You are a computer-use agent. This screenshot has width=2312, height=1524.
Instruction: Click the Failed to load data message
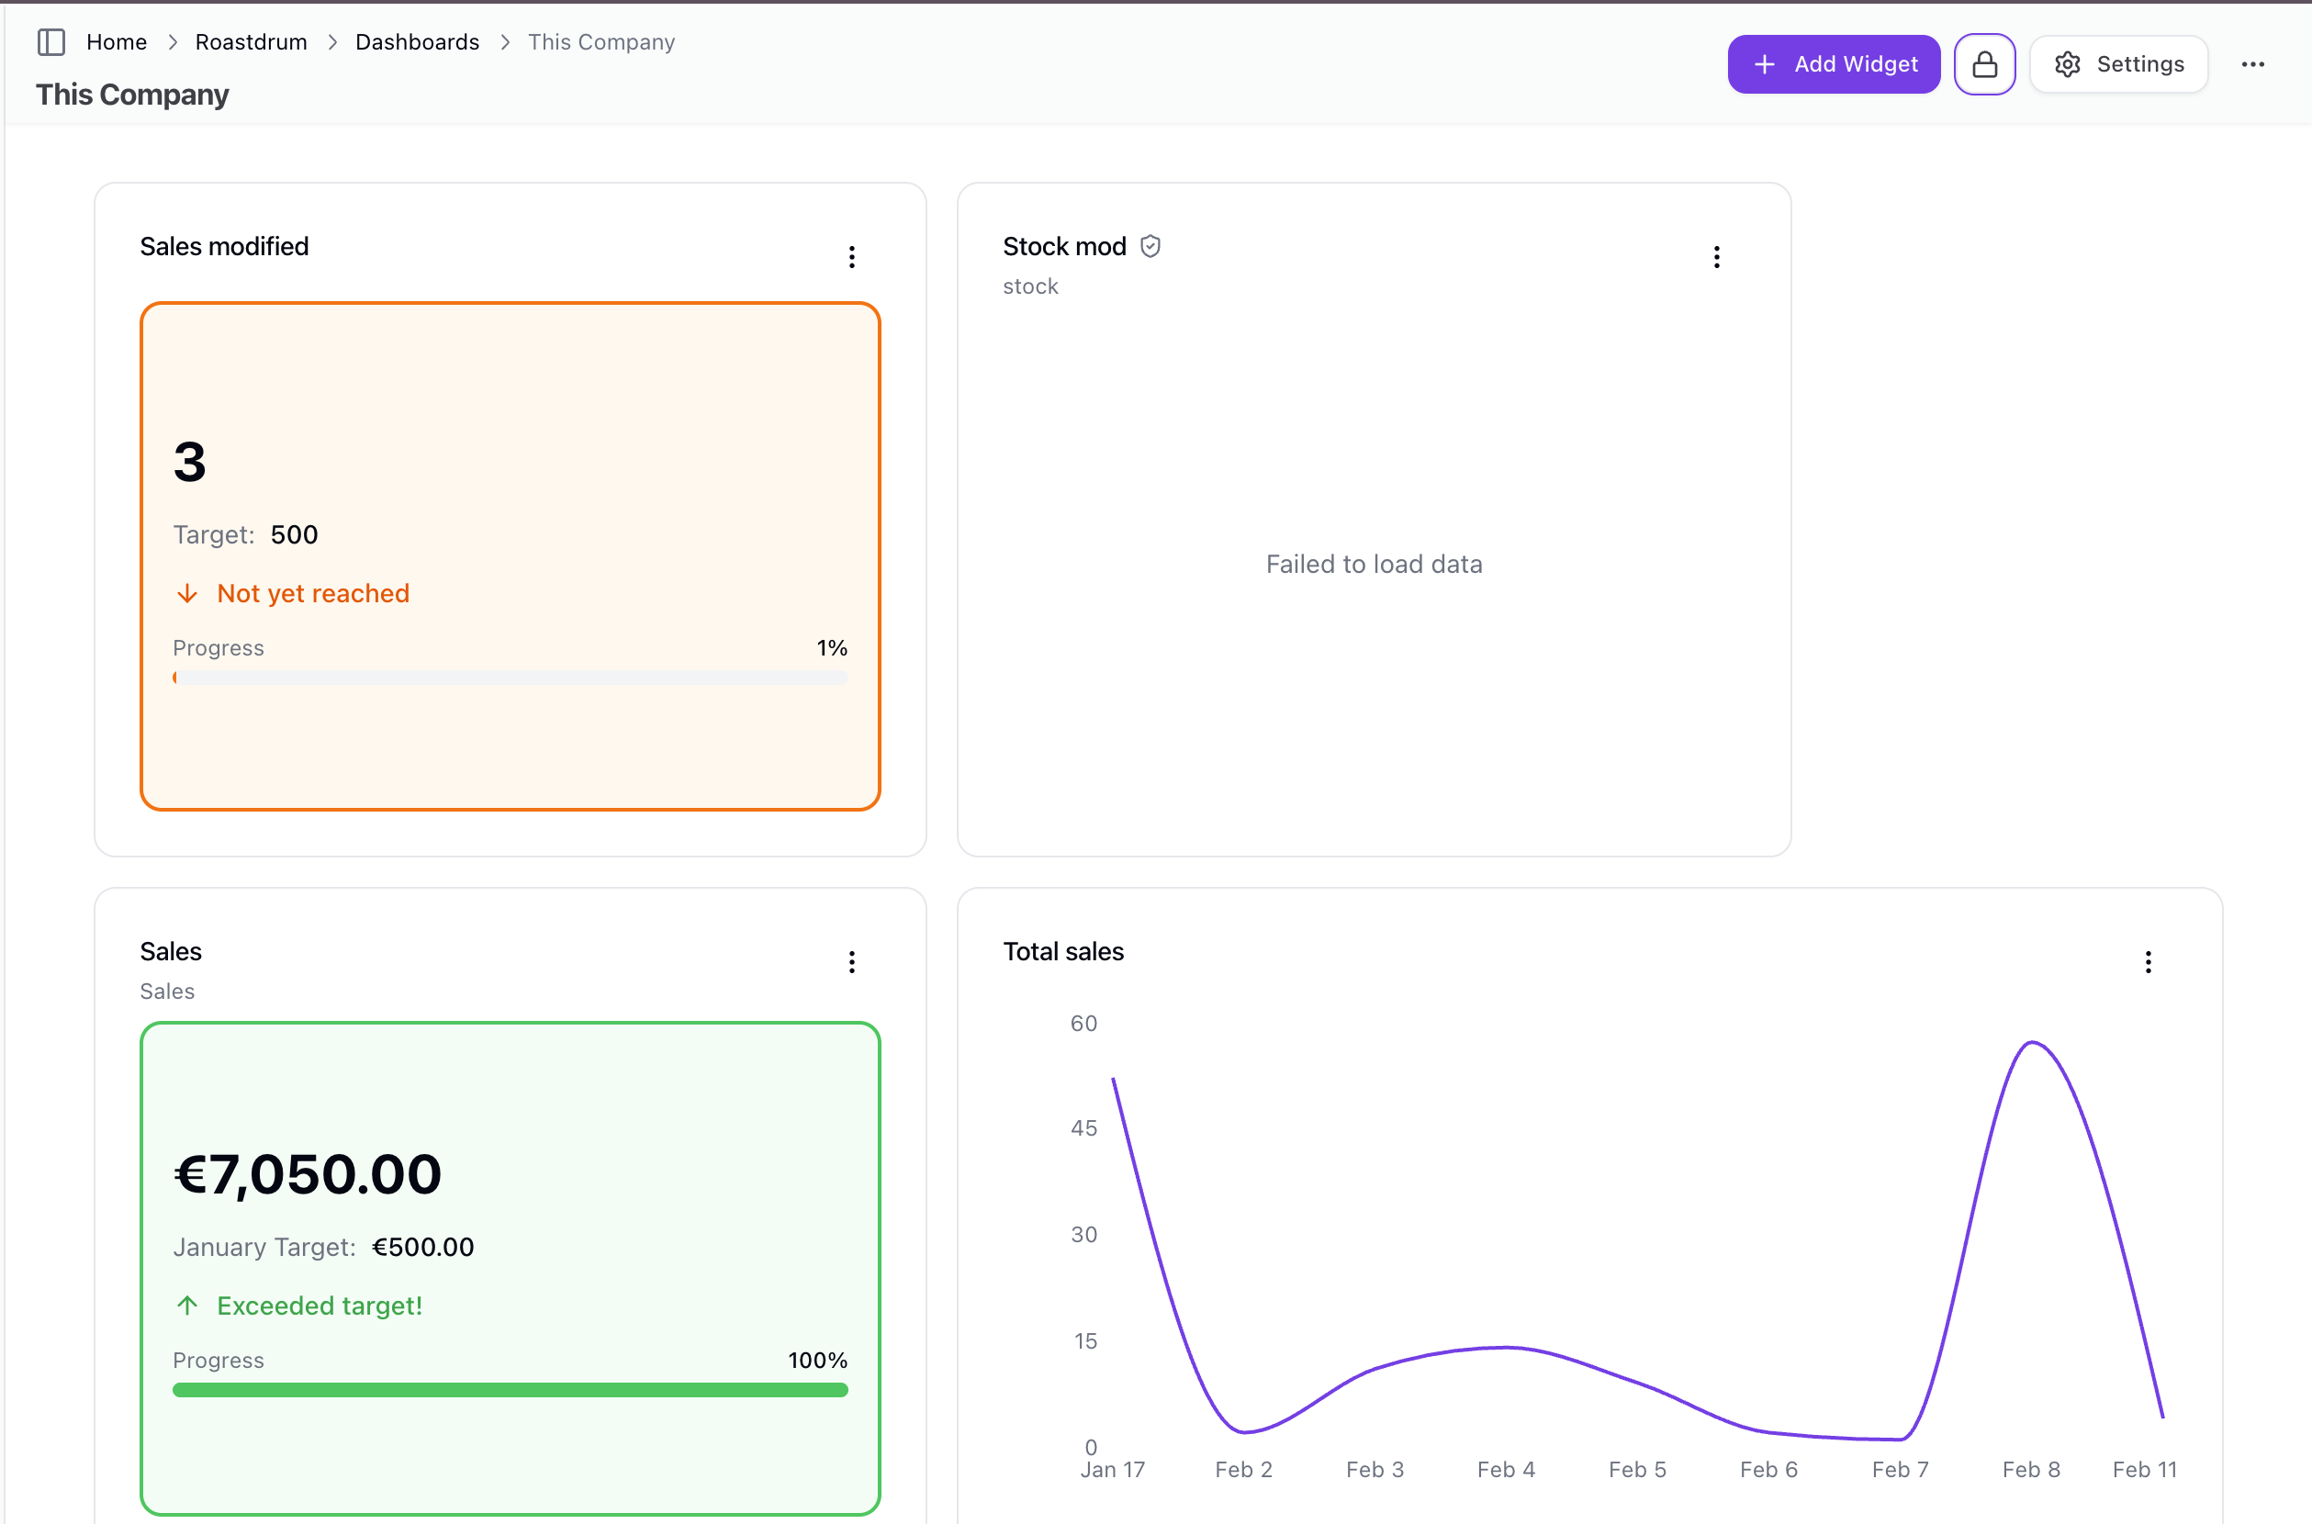pyautogui.click(x=1373, y=564)
